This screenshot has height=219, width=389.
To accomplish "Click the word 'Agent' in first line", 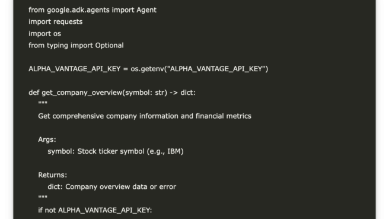I will (x=146, y=10).
